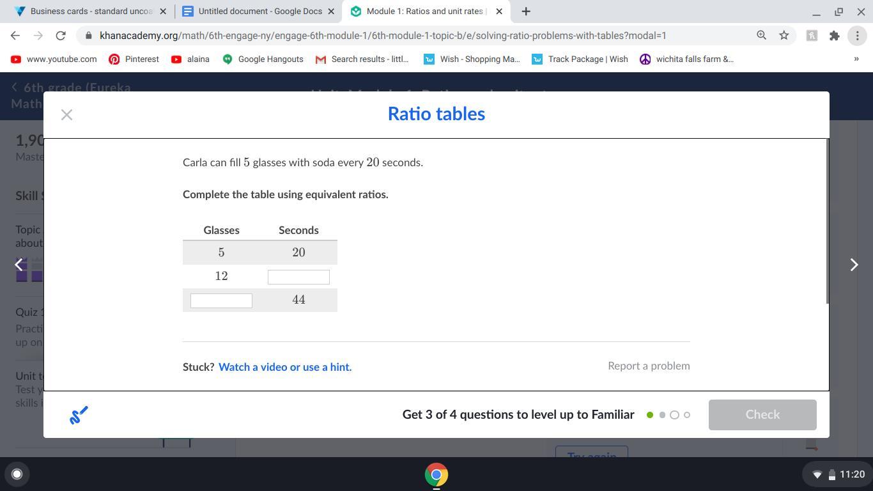
Task: Click the address bar URL
Action: point(383,36)
